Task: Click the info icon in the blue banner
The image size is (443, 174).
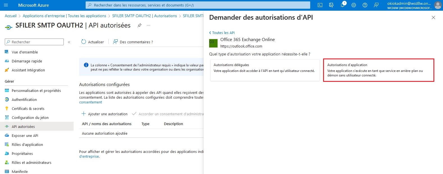Action: click(86, 65)
